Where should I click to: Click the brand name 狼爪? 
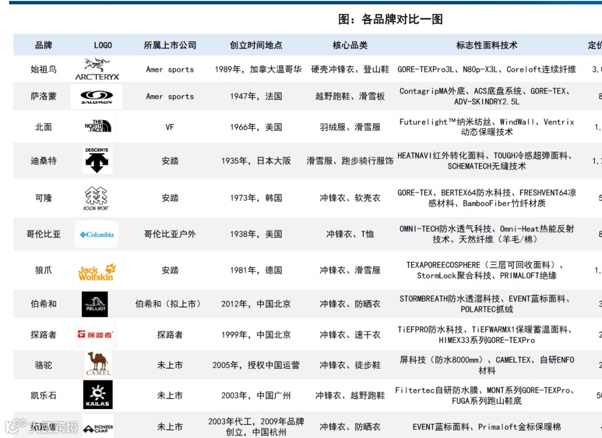pos(43,270)
